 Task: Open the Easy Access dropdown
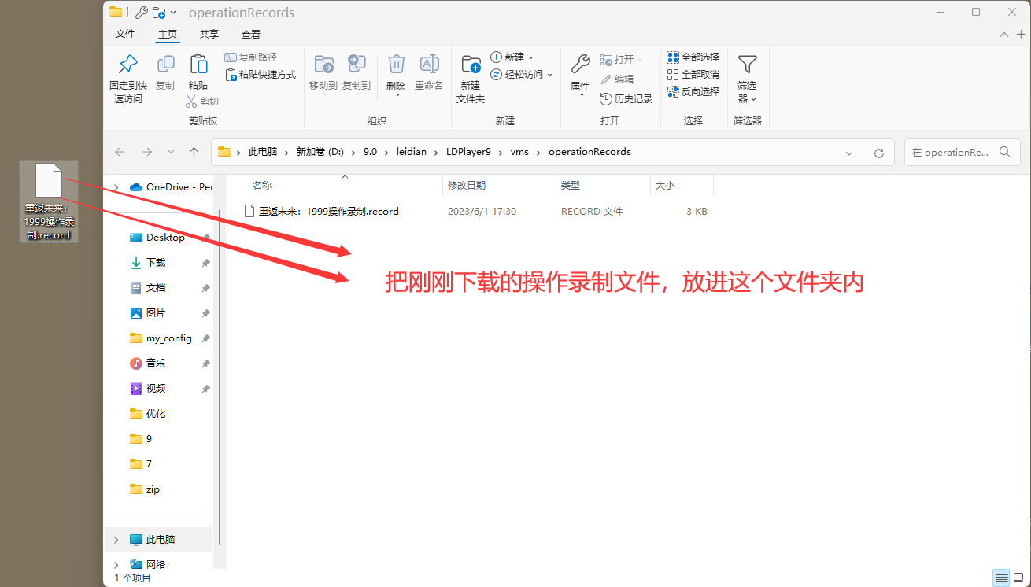[521, 75]
